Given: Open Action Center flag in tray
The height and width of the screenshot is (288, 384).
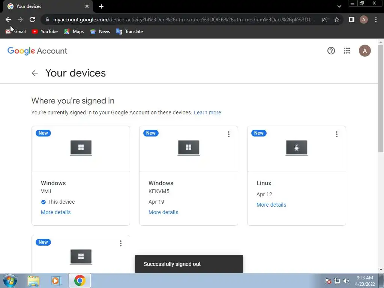Looking at the screenshot, I should point(328,281).
